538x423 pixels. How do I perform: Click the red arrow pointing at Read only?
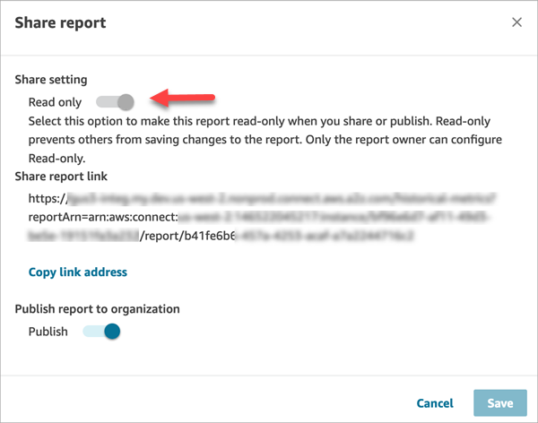coord(184,95)
